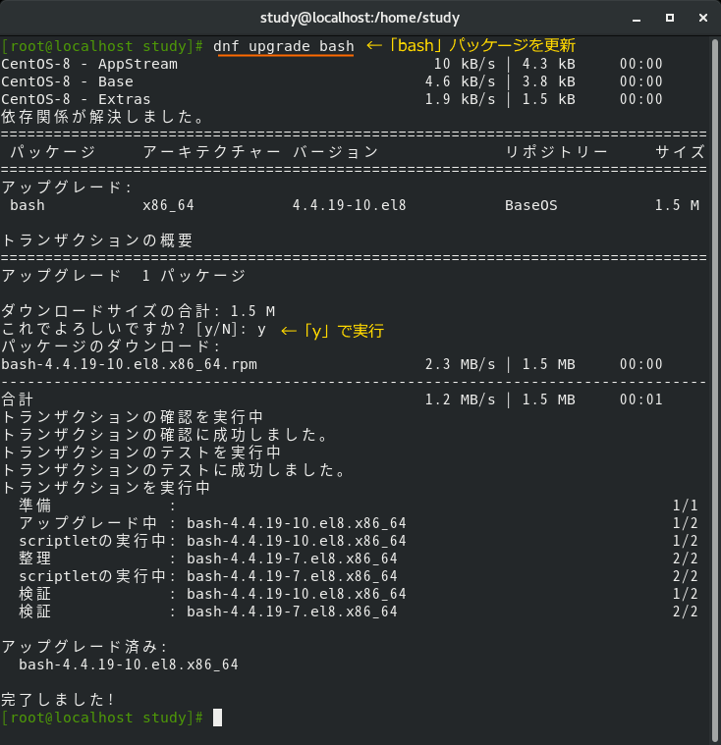This screenshot has width=721, height=745.
Task: Minimize the terminal window
Action: (x=637, y=18)
